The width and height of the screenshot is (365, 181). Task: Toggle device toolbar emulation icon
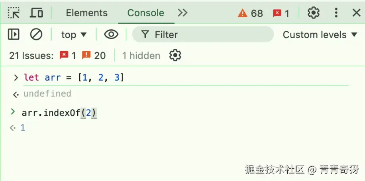click(36, 13)
